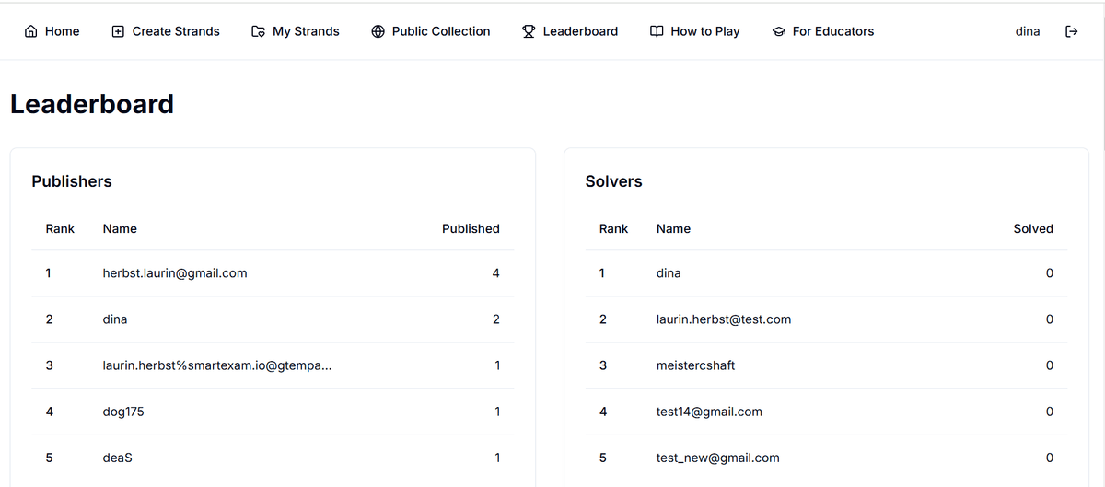This screenshot has width=1105, height=487.
Task: Click the Publishers panel heading
Action: [72, 181]
